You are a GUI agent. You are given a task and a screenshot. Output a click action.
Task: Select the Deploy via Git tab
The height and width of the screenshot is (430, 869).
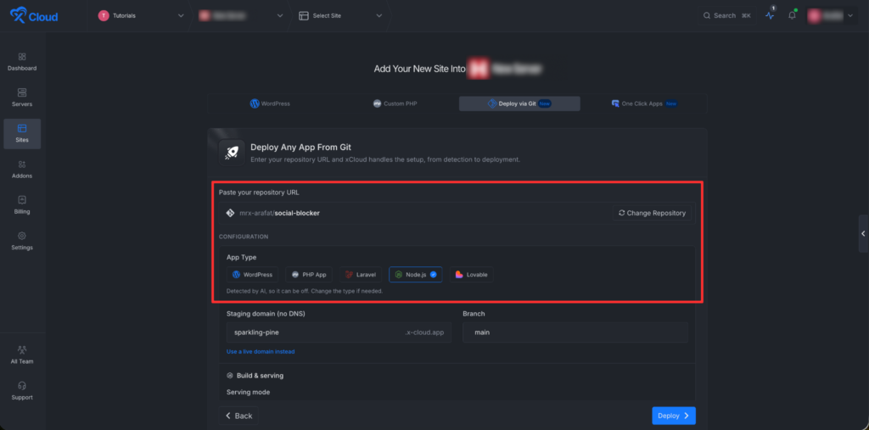pos(519,103)
